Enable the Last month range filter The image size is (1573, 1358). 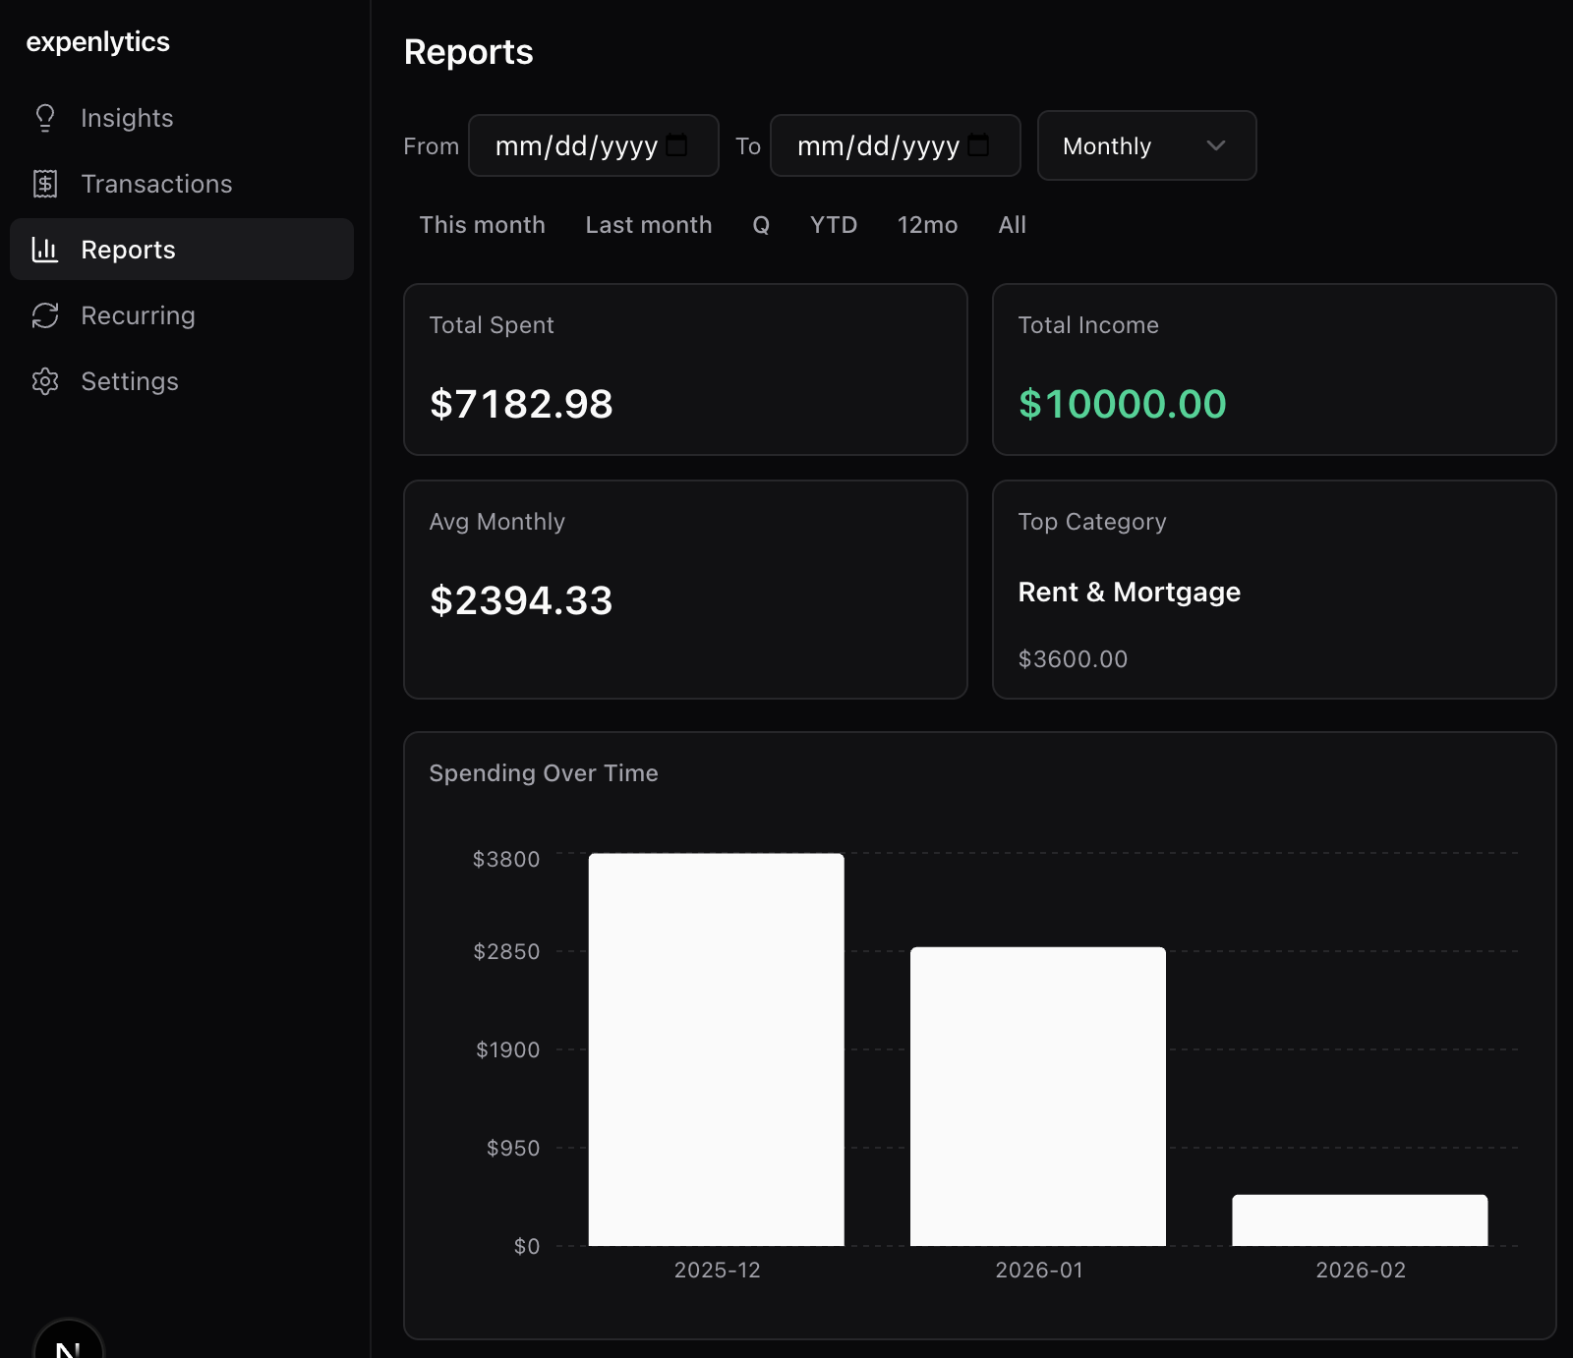pos(648,225)
